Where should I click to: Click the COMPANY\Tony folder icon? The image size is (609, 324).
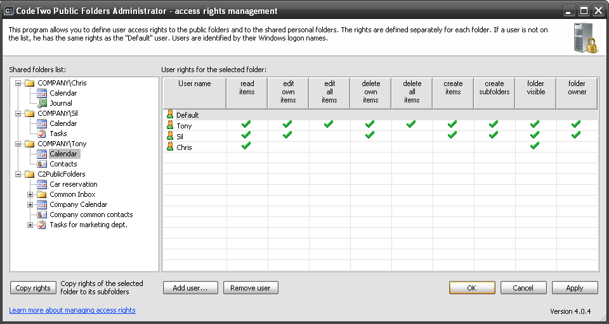30,144
